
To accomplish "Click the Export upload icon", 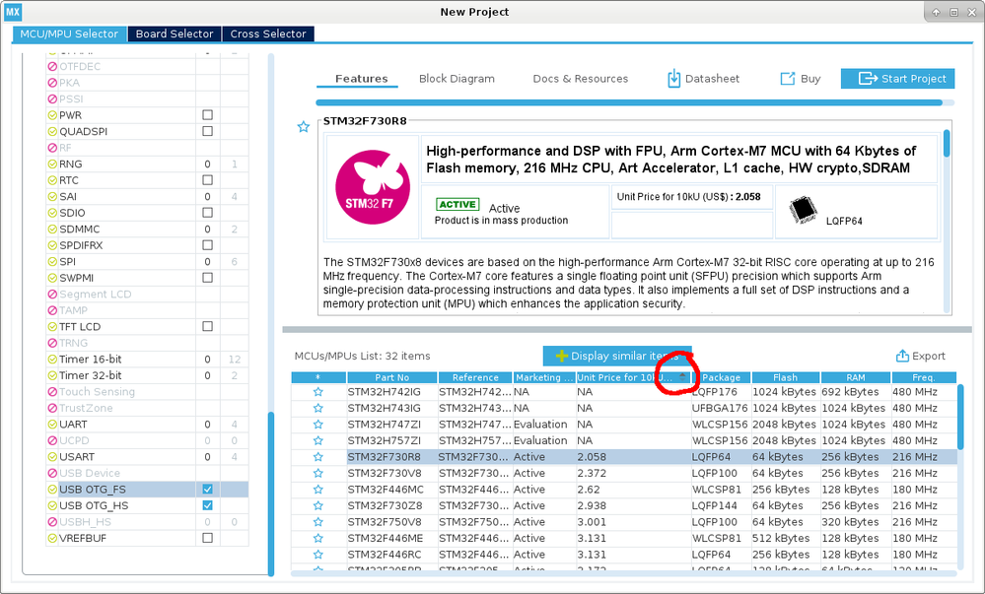I will pyautogui.click(x=902, y=356).
